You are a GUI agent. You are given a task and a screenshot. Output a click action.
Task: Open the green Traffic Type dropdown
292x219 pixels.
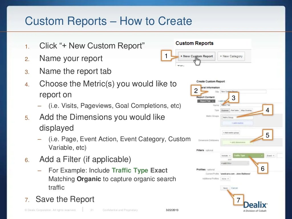(x=248, y=155)
